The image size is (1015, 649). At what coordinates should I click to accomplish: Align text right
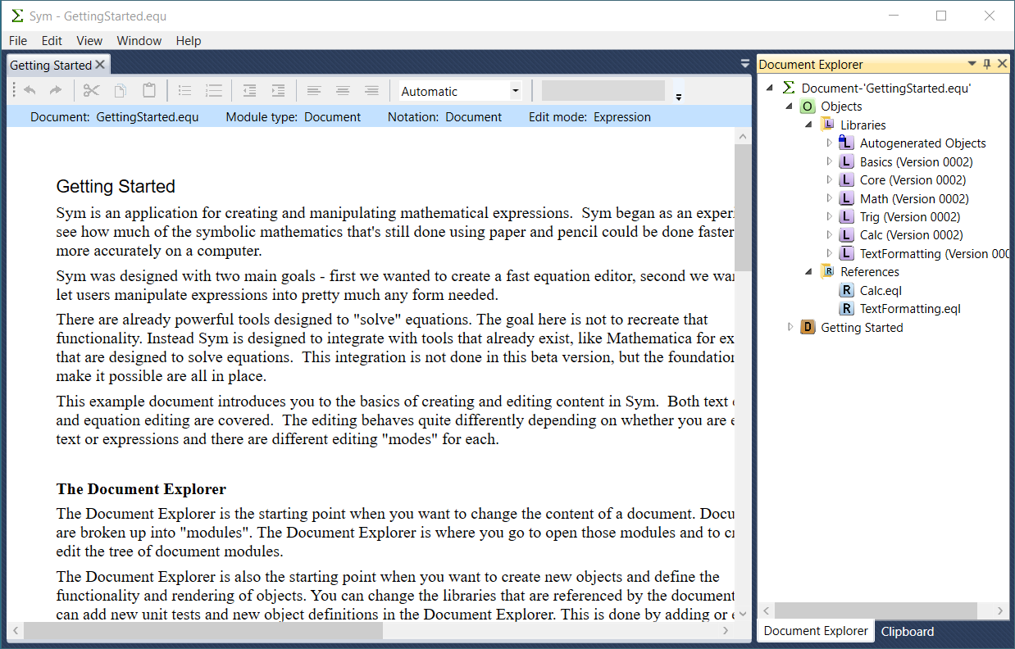pos(371,91)
